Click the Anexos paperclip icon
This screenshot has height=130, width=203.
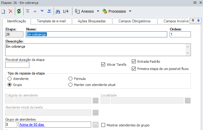coord(77,11)
